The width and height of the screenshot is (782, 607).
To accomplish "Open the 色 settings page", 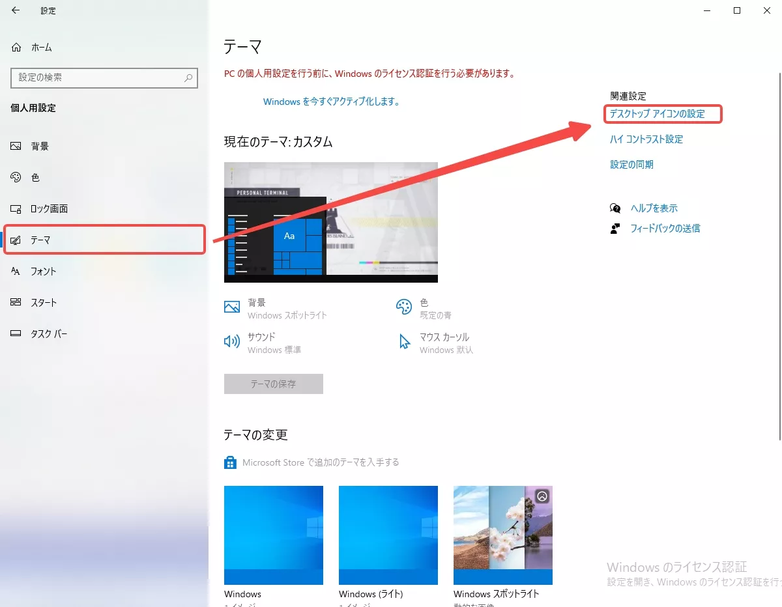I will [x=104, y=178].
